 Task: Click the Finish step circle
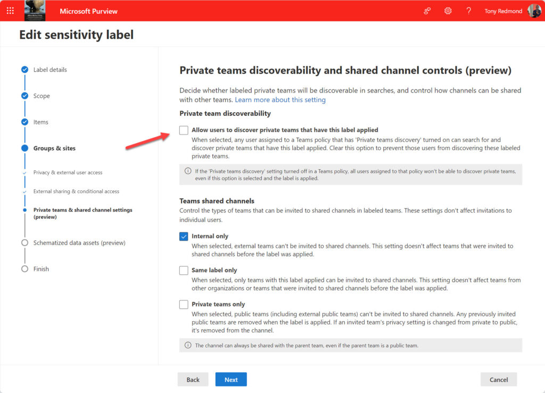[x=24, y=269]
